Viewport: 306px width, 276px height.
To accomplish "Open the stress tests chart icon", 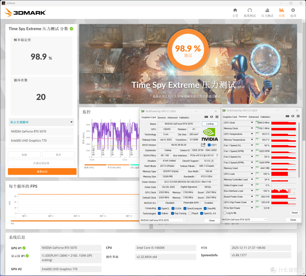I will click(x=267, y=10).
